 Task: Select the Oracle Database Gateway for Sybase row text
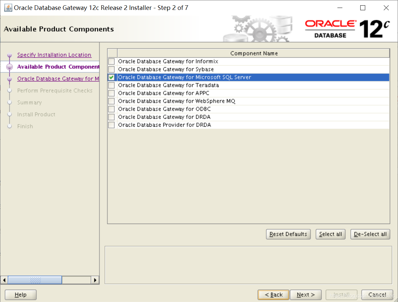(x=166, y=69)
